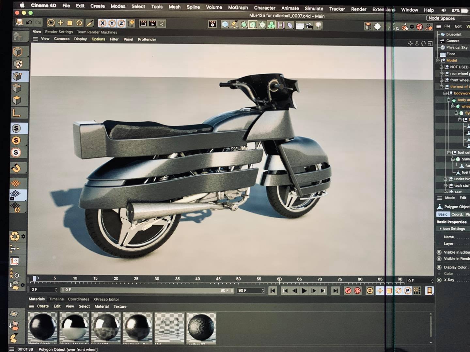Open viewport Cameras menu

pyautogui.click(x=62, y=39)
